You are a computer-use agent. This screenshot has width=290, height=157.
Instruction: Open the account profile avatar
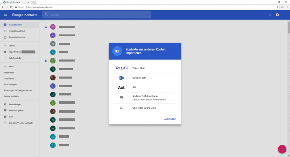[x=277, y=15]
